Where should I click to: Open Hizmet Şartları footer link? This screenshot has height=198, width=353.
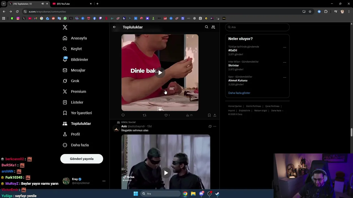click(x=235, y=106)
